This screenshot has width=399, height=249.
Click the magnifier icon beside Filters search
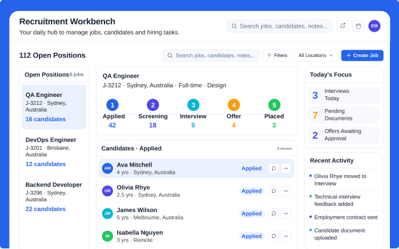point(170,56)
